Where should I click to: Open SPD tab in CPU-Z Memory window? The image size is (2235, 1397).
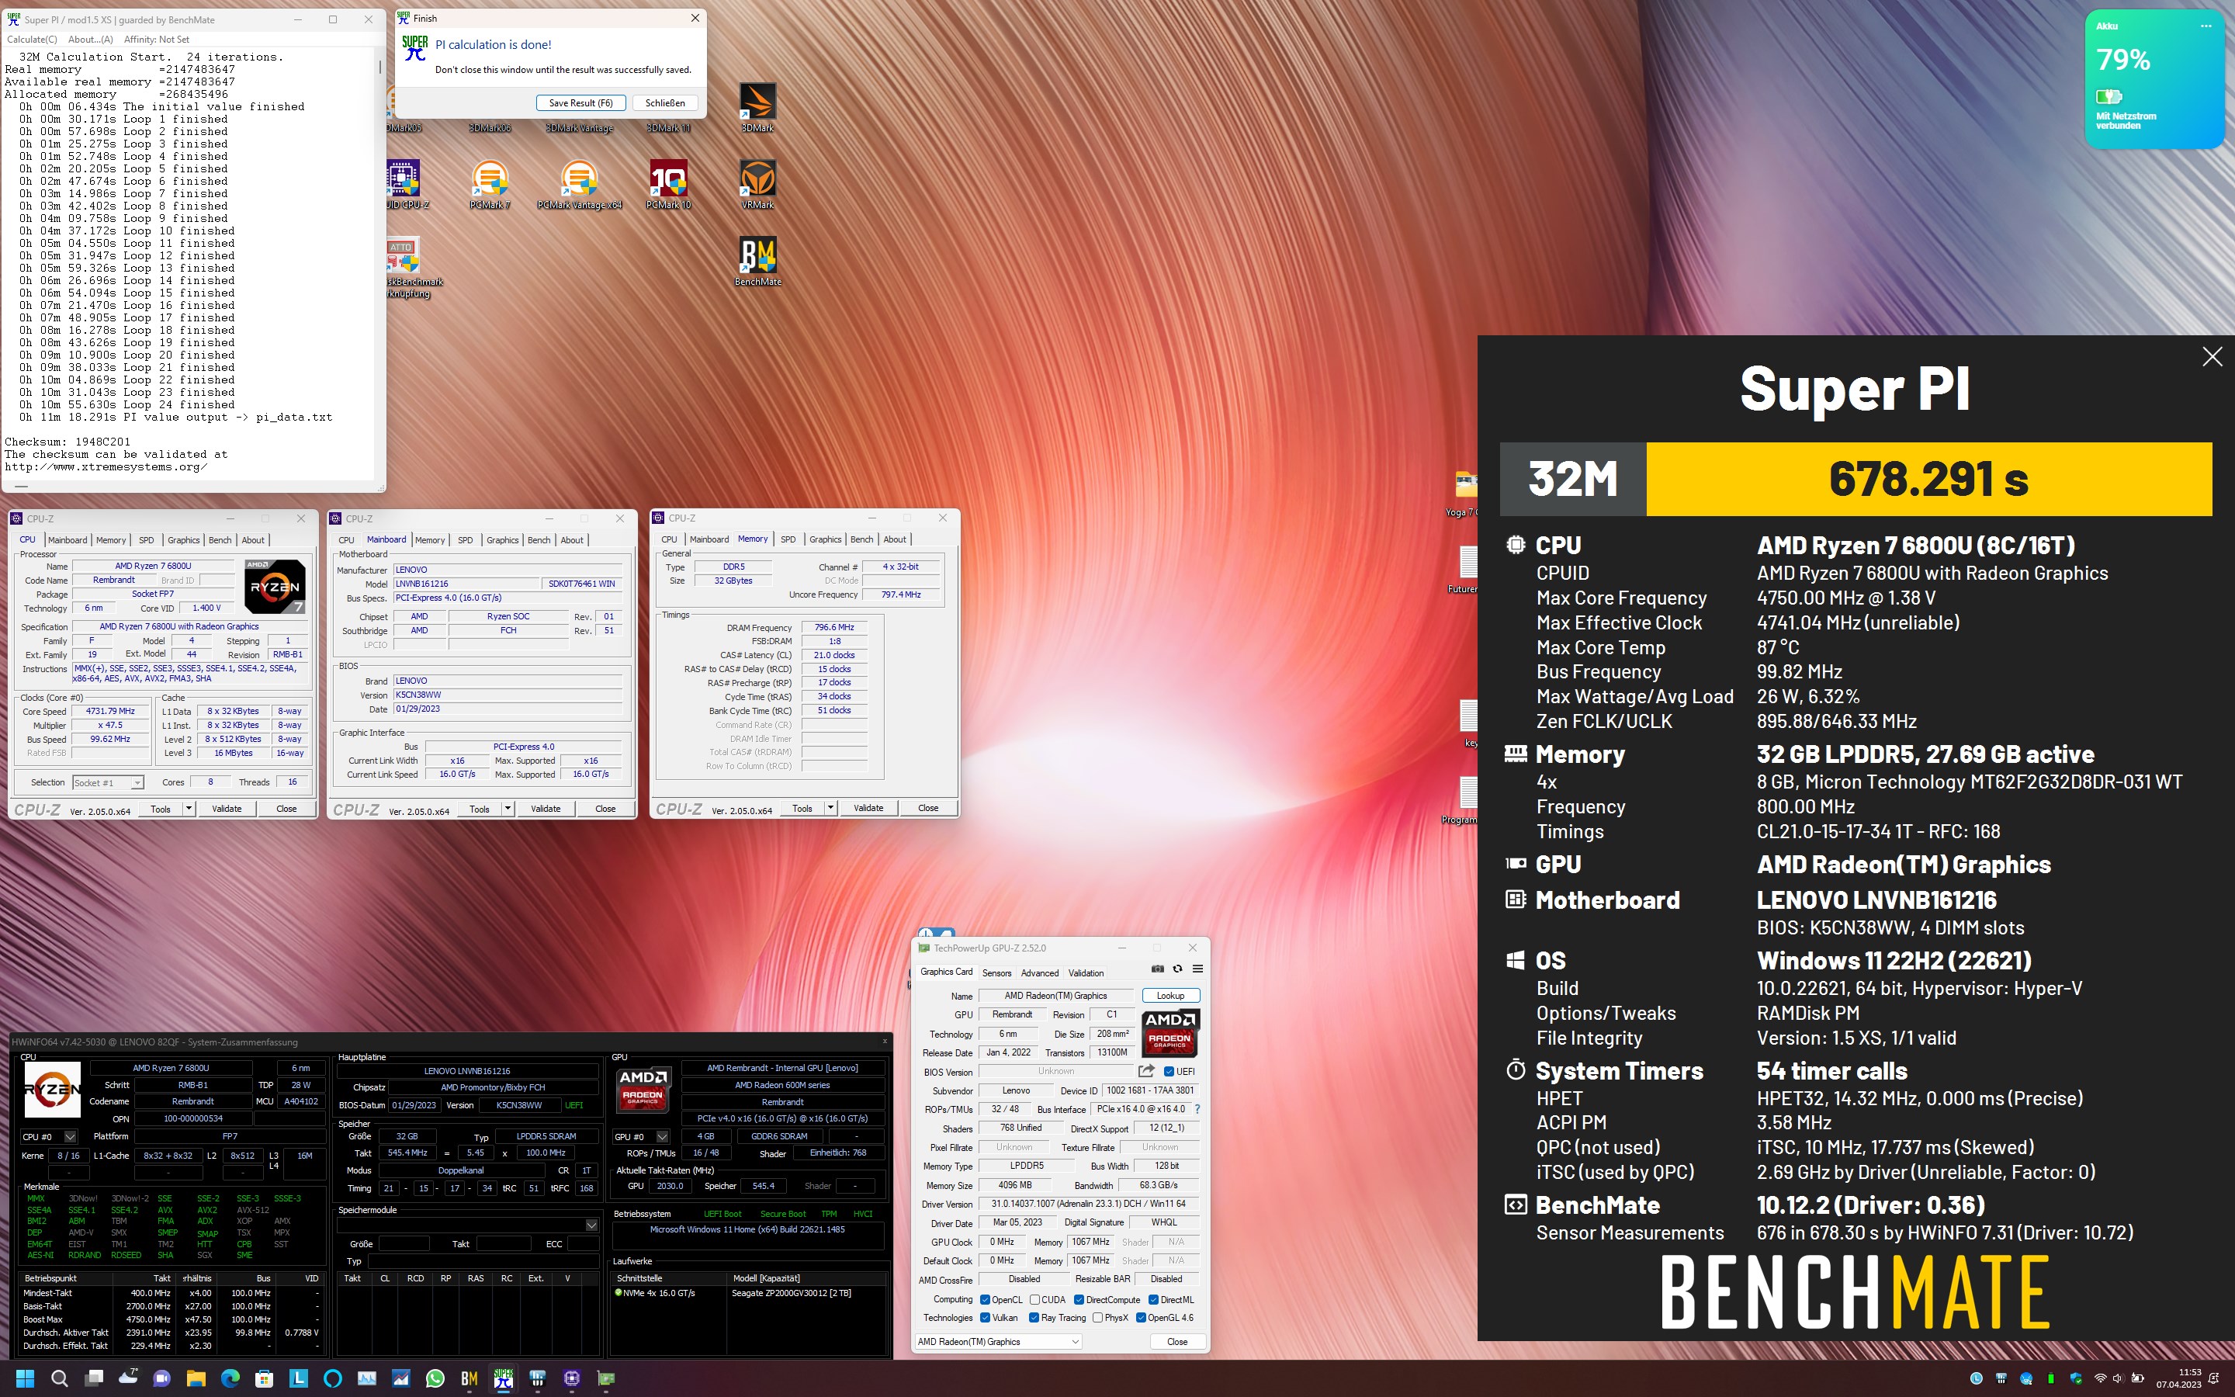click(788, 539)
